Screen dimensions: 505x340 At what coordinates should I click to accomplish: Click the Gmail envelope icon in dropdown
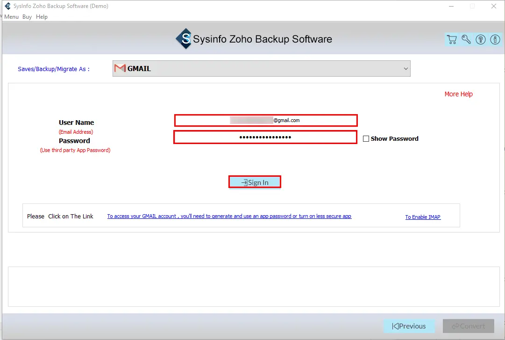tap(120, 68)
